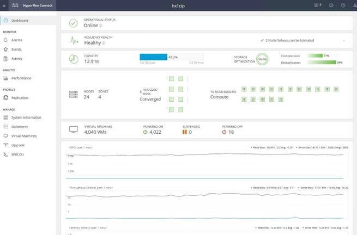Click the Resiliency Health pulse icon

pyautogui.click(x=74, y=41)
